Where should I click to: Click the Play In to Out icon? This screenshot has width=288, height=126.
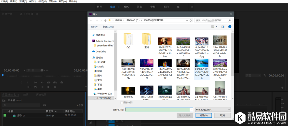(x=29, y=87)
